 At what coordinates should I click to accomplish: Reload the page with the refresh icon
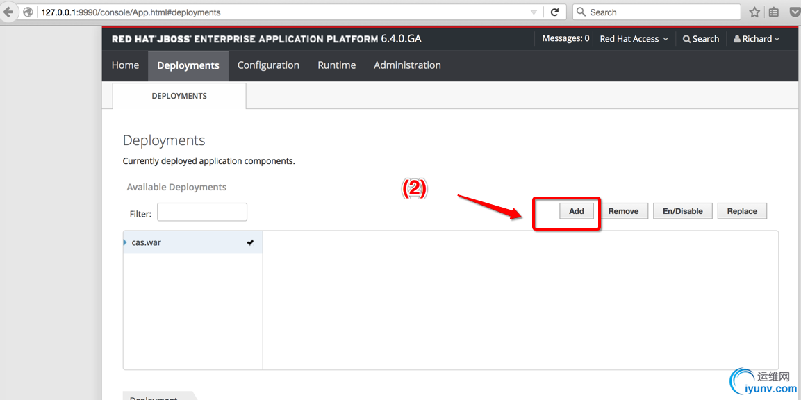pyautogui.click(x=554, y=12)
